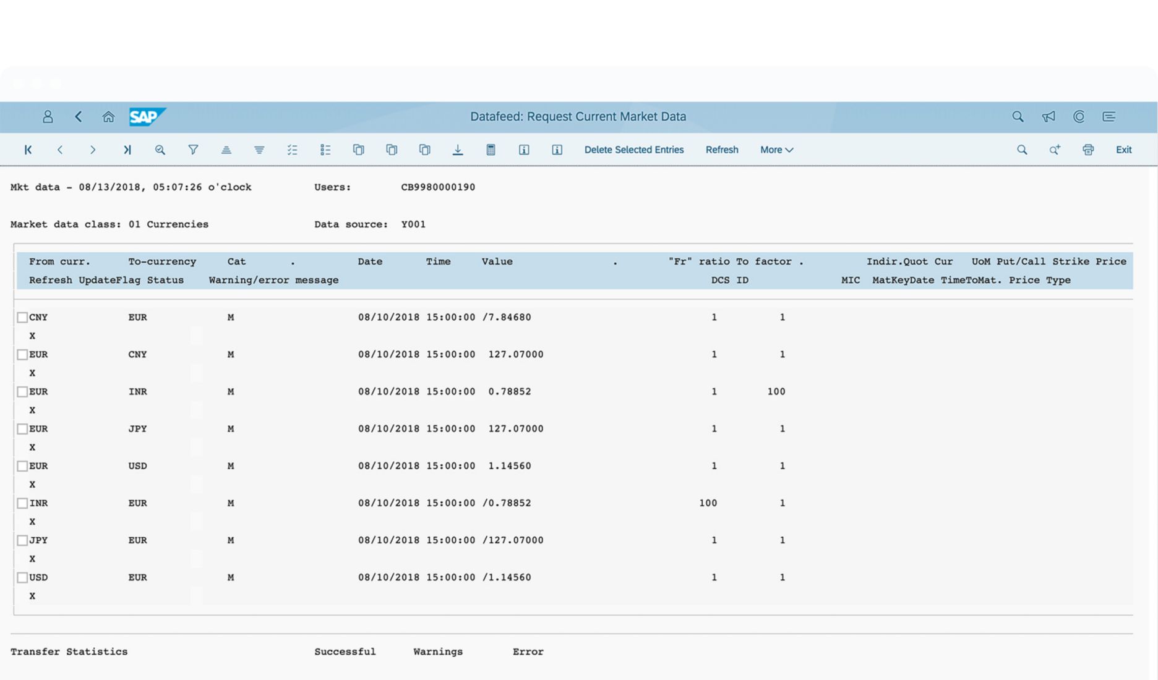
Task: Select the checkbox on the EUR to USD row
Action: (22, 465)
